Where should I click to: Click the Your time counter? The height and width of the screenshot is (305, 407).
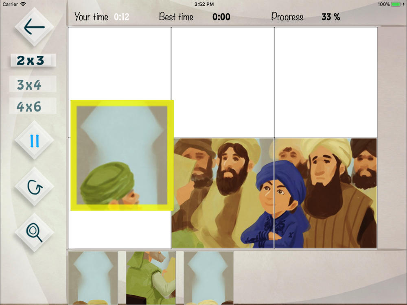point(121,17)
